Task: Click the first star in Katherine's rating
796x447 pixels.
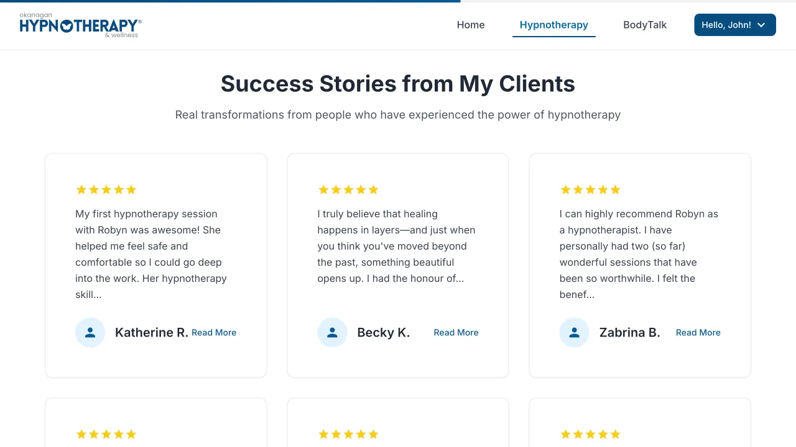Action: click(81, 189)
